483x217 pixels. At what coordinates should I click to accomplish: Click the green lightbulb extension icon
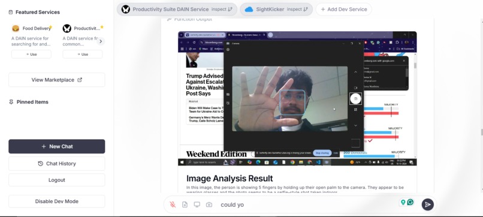(403, 202)
